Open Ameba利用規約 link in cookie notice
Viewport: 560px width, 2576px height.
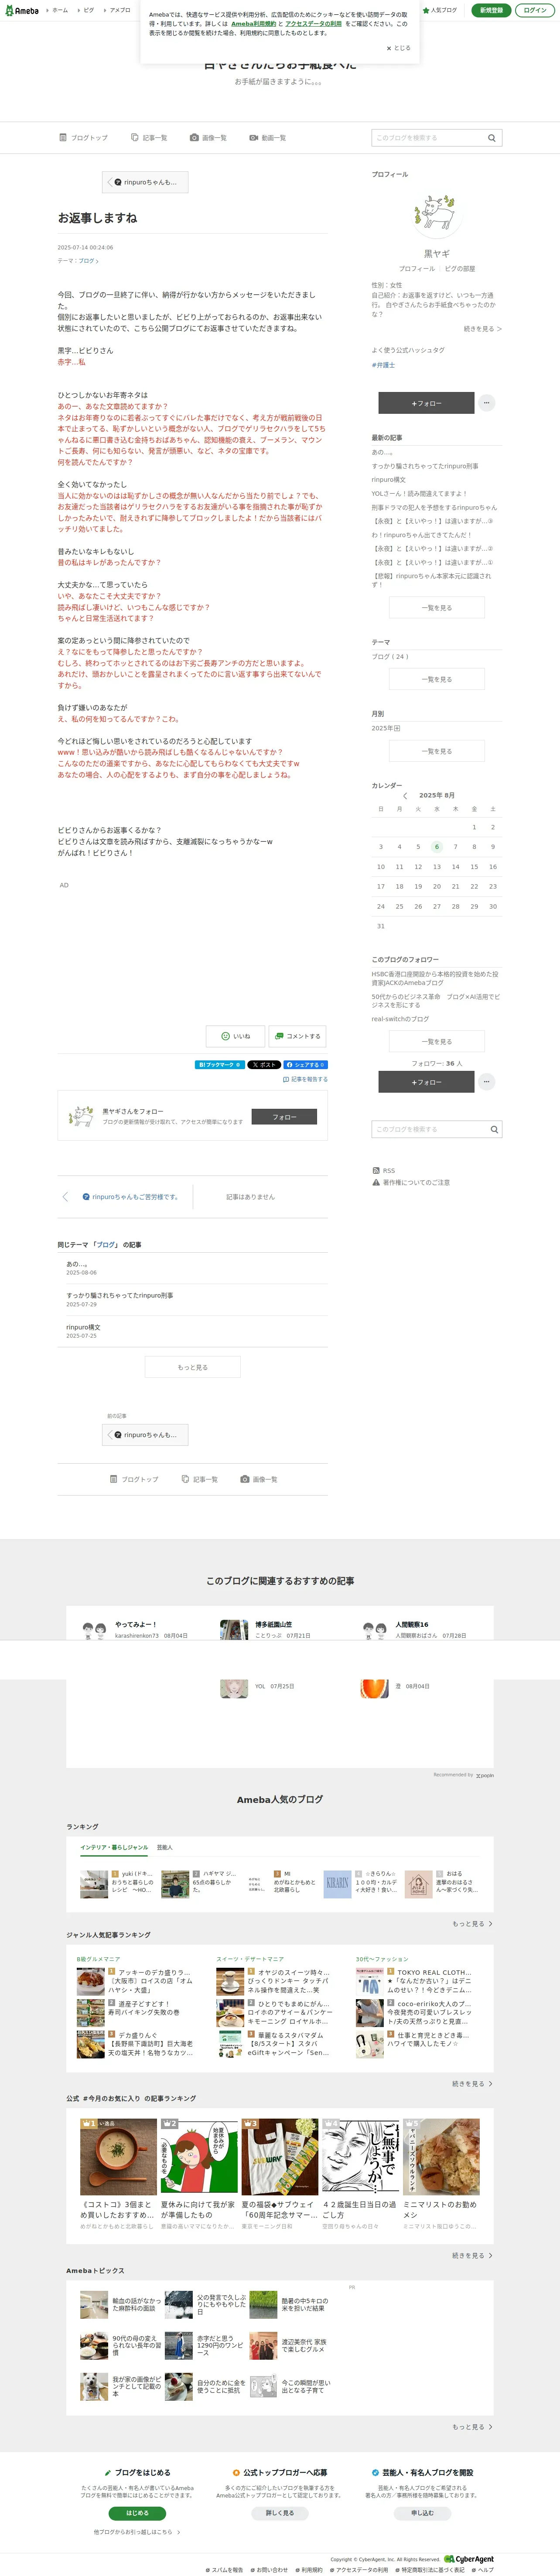pos(254,24)
